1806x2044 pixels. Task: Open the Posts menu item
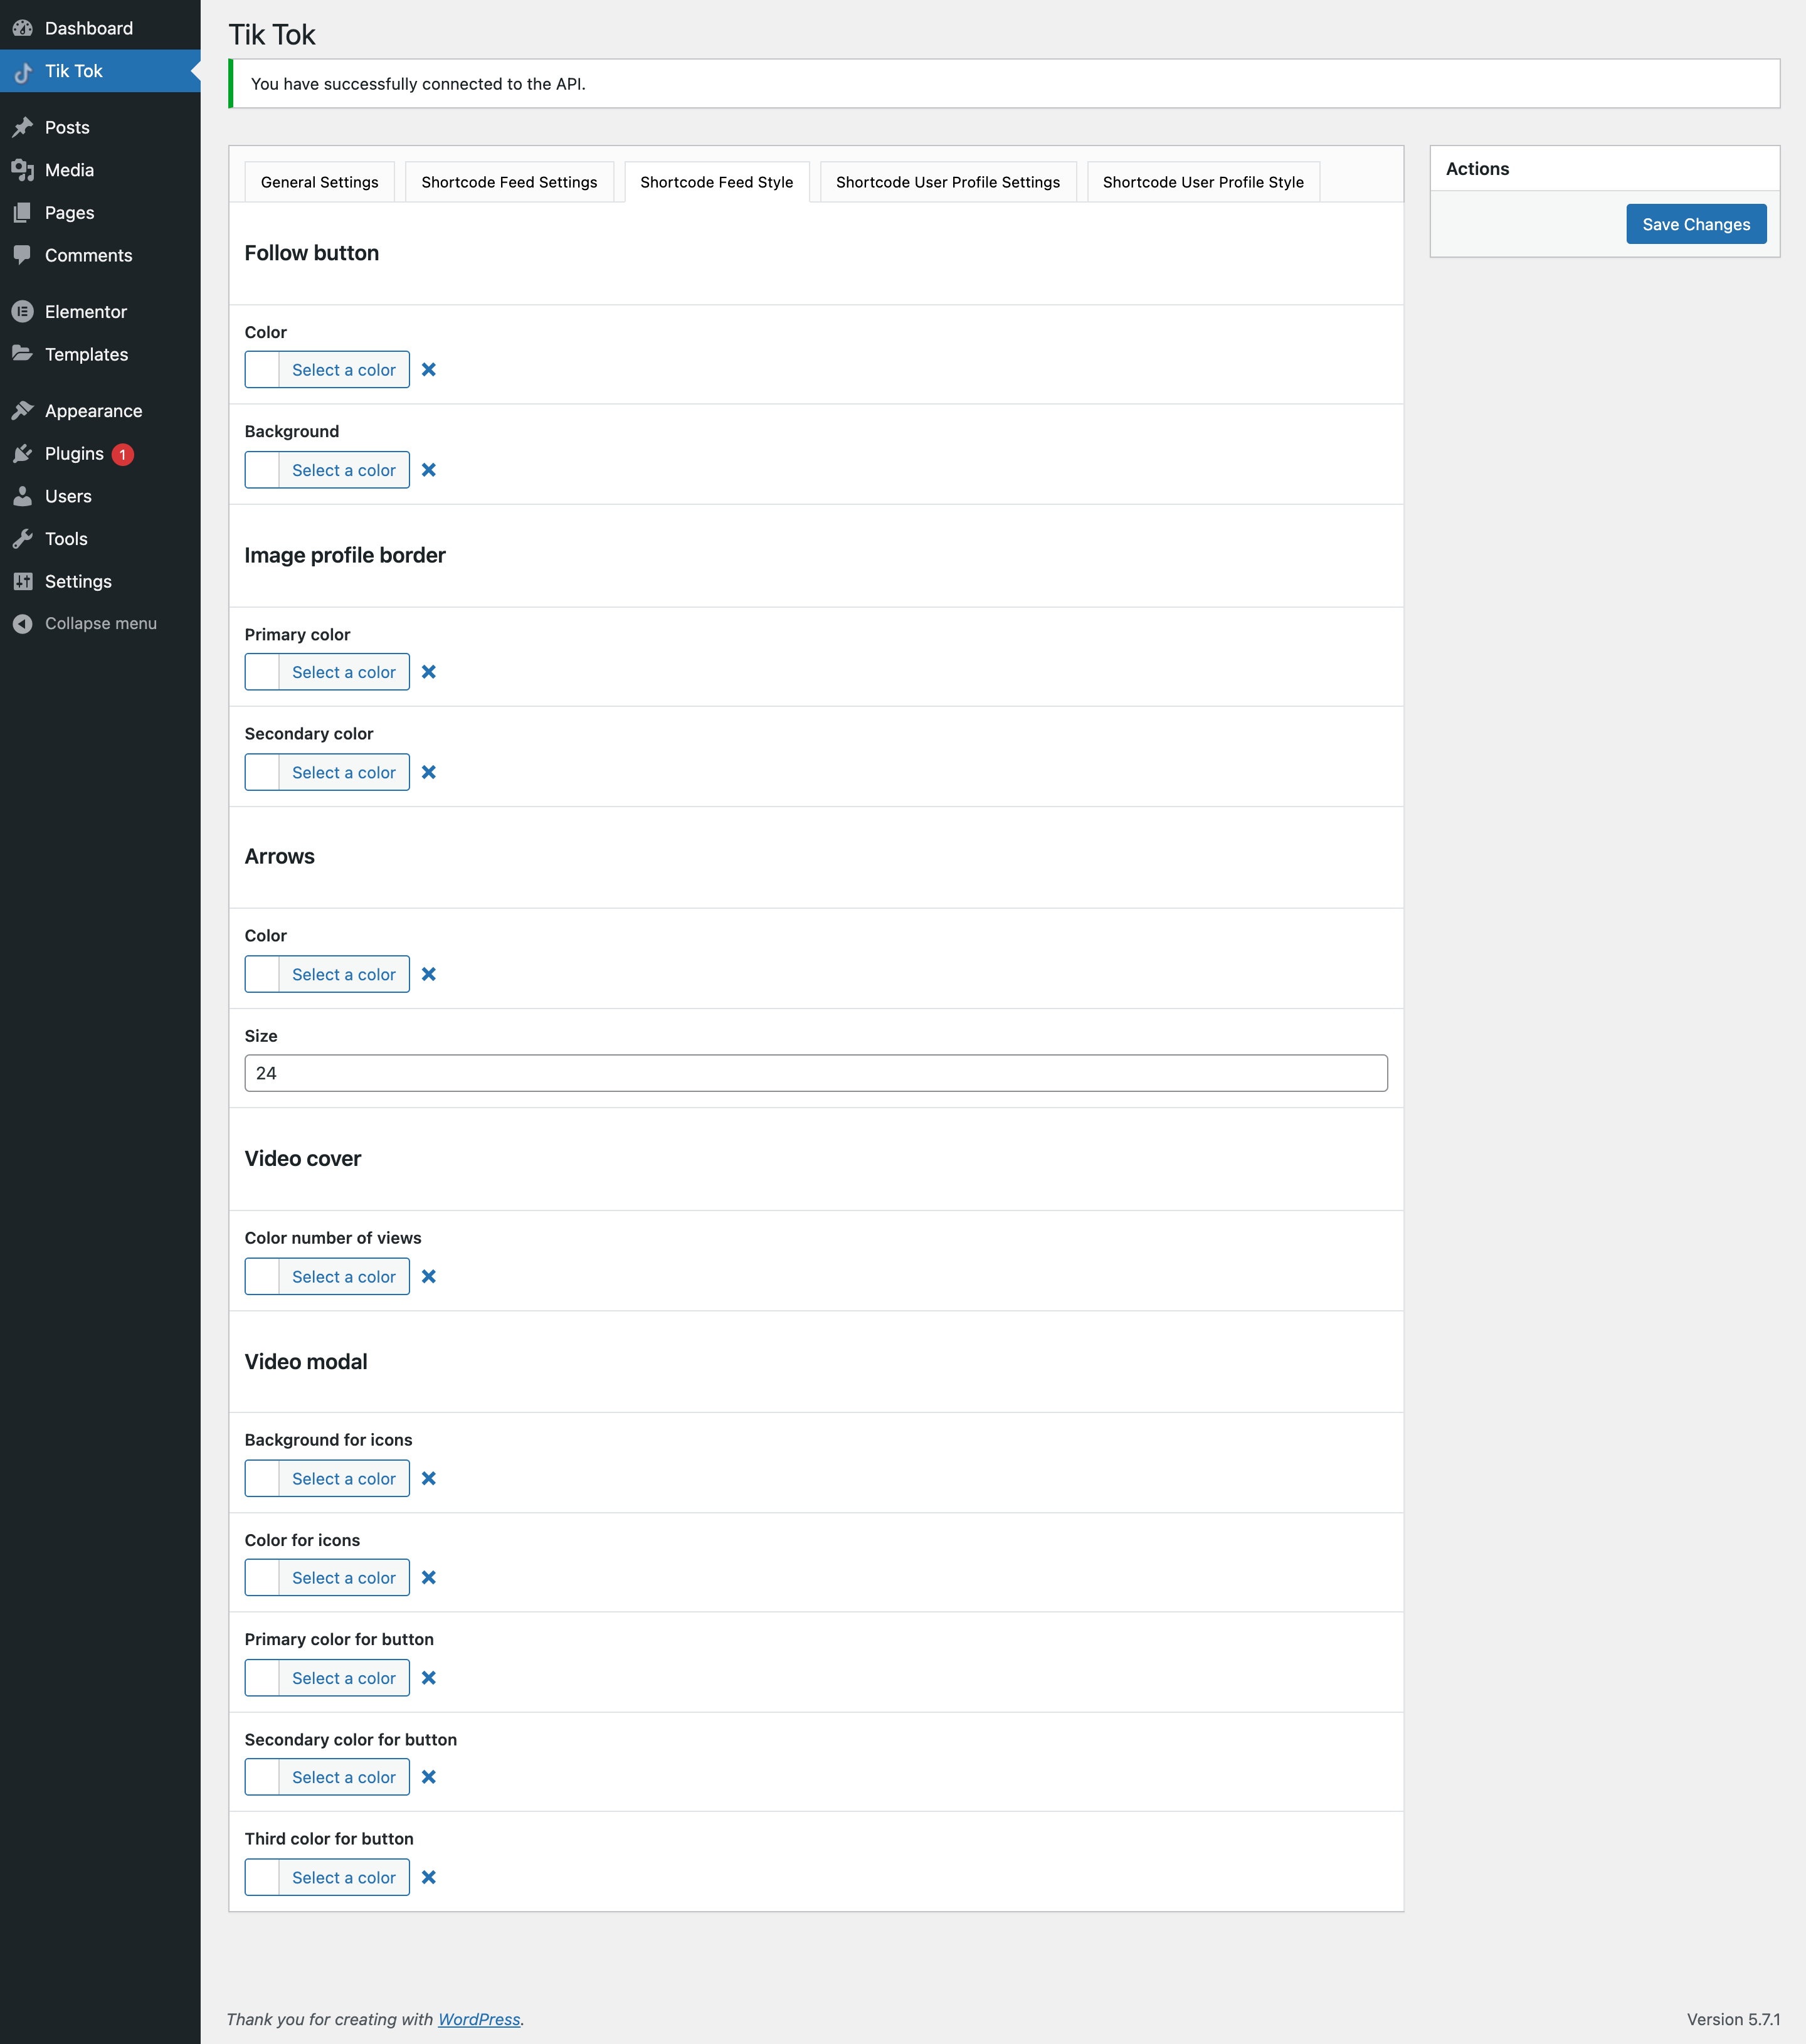point(100,127)
